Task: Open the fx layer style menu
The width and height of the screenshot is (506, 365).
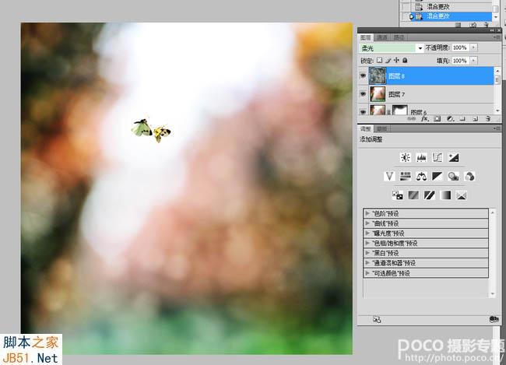Action: (424, 119)
